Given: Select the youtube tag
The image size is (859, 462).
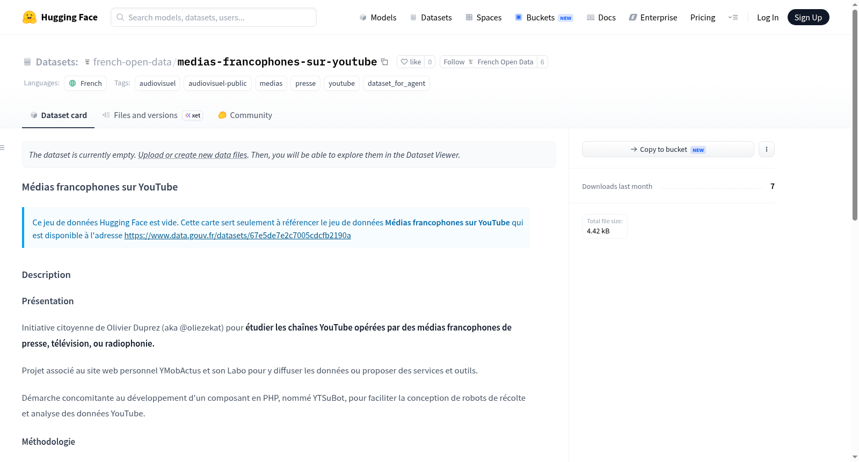Looking at the screenshot, I should coord(341,83).
